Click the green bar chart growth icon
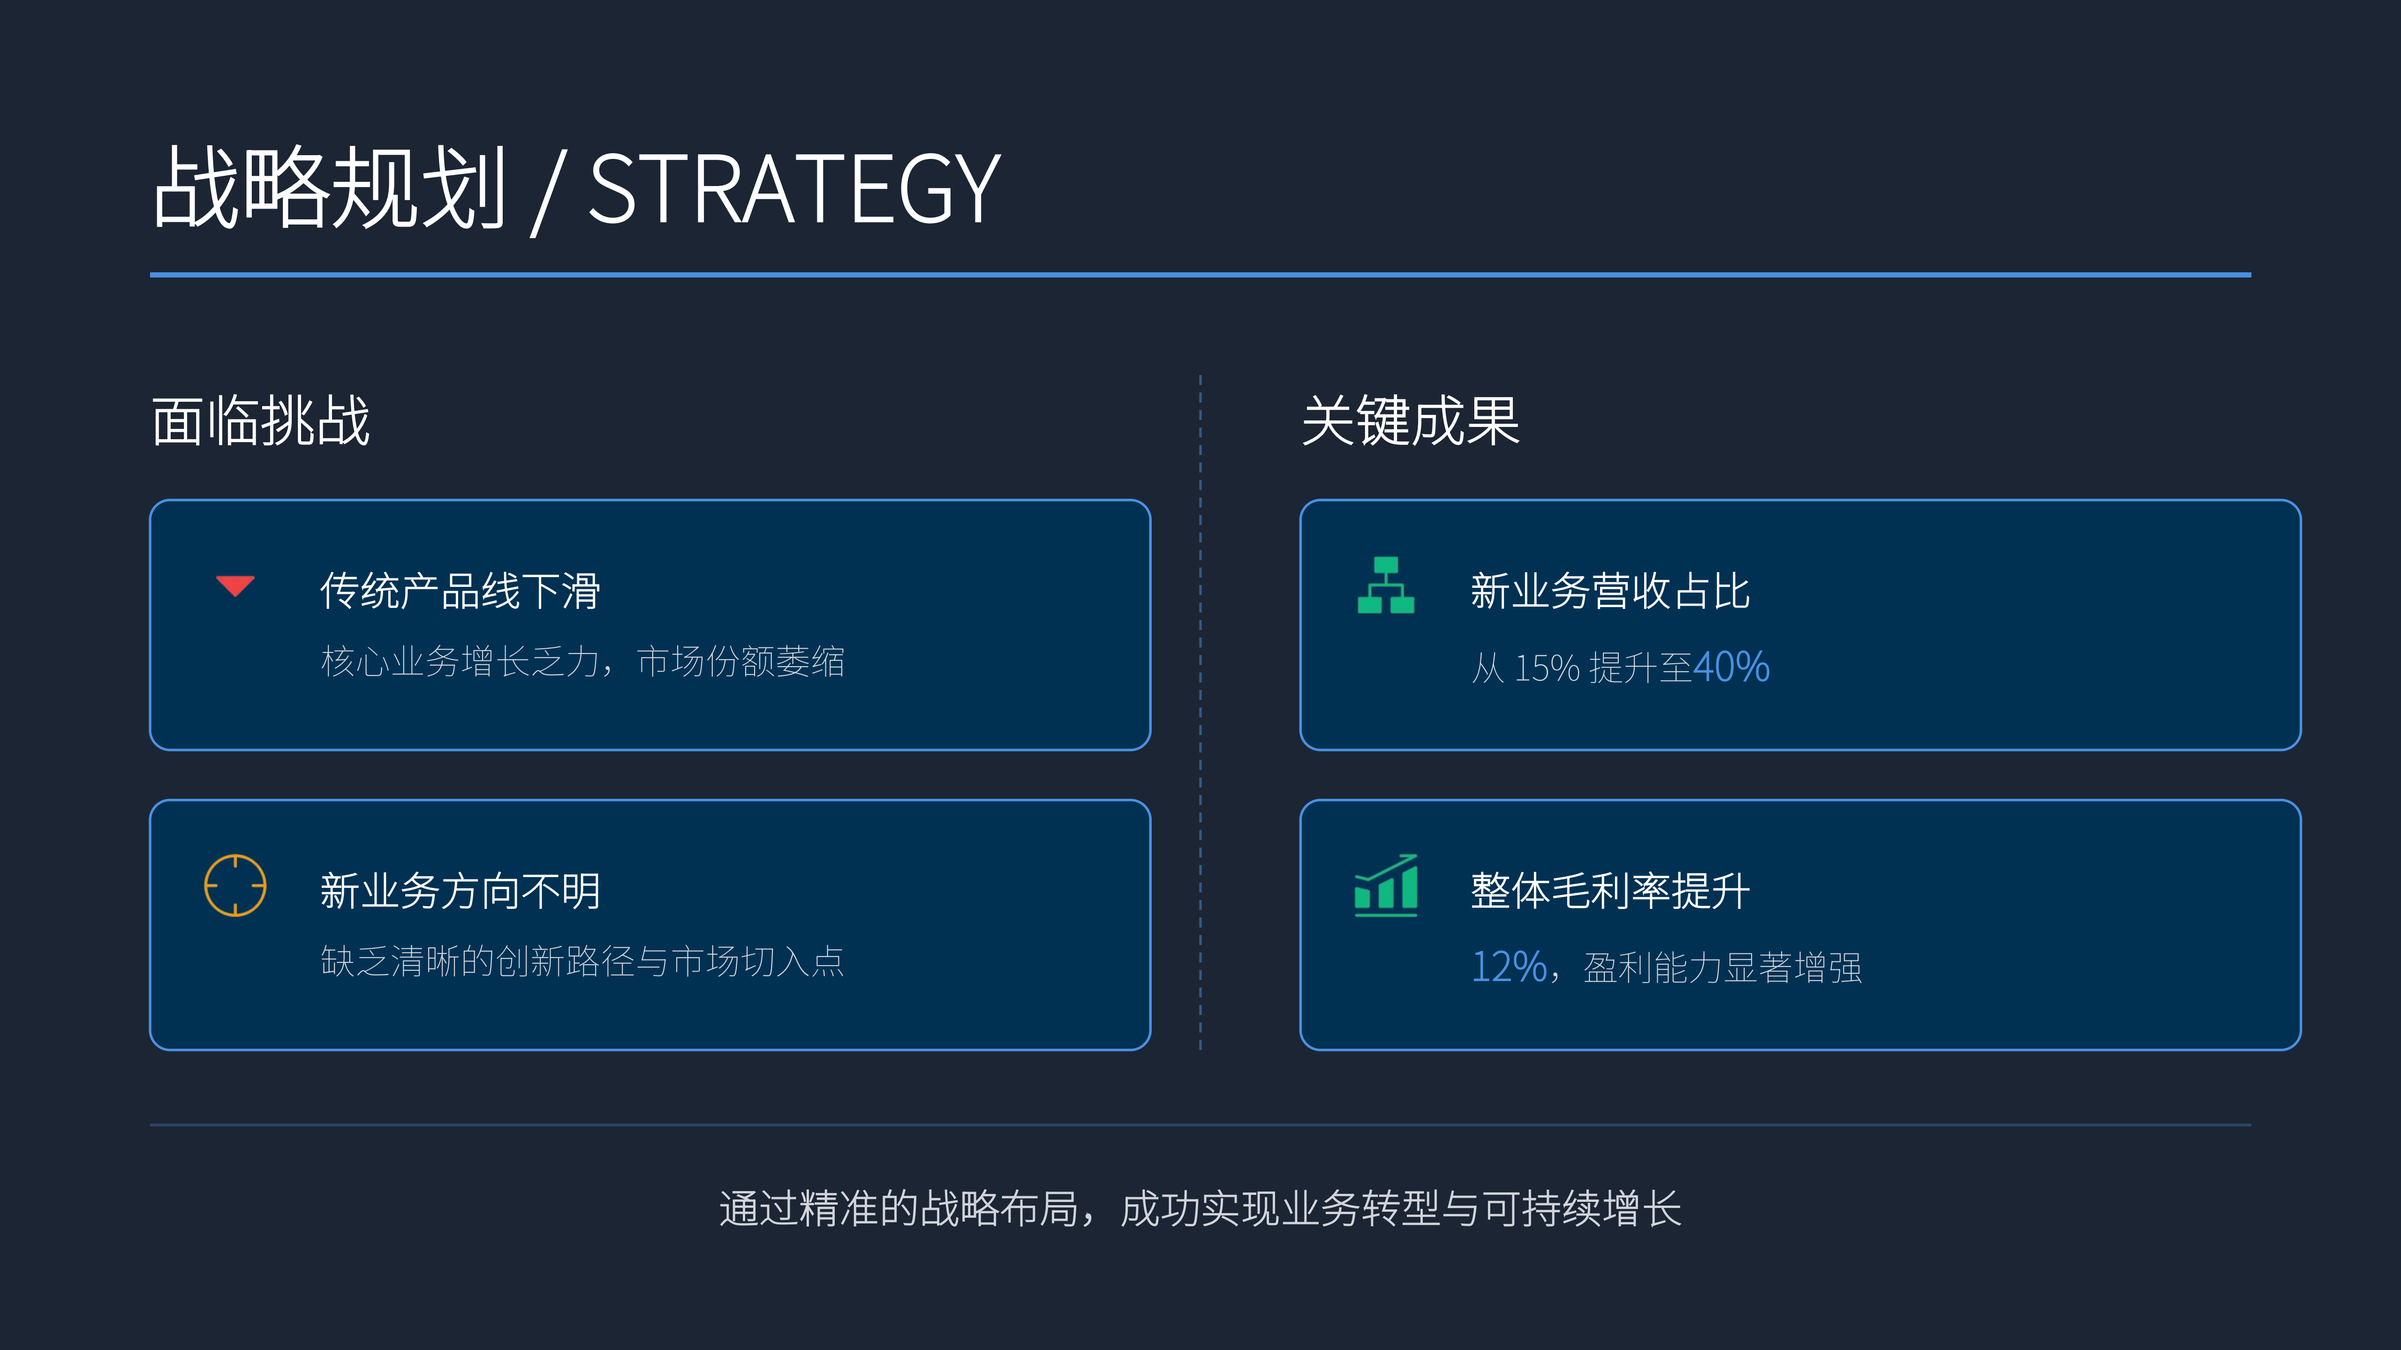Screen dimensions: 2401x1350 (x=1386, y=885)
